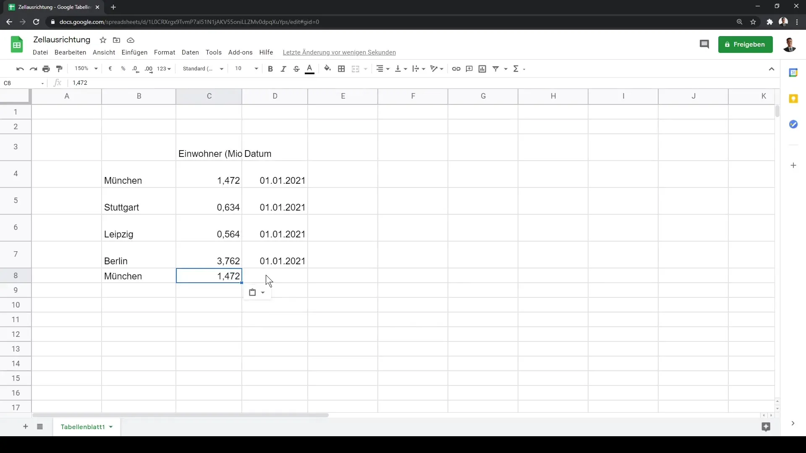
Task: Open the Bearbeiten menu
Action: pyautogui.click(x=71, y=52)
